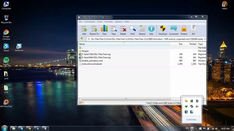Click the Bluetooth icon in tray popup

pos(197,101)
